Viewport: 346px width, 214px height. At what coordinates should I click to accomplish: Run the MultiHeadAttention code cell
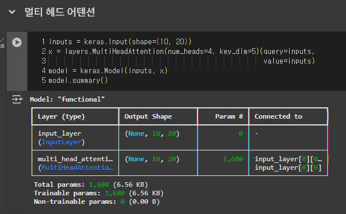coord(17,42)
